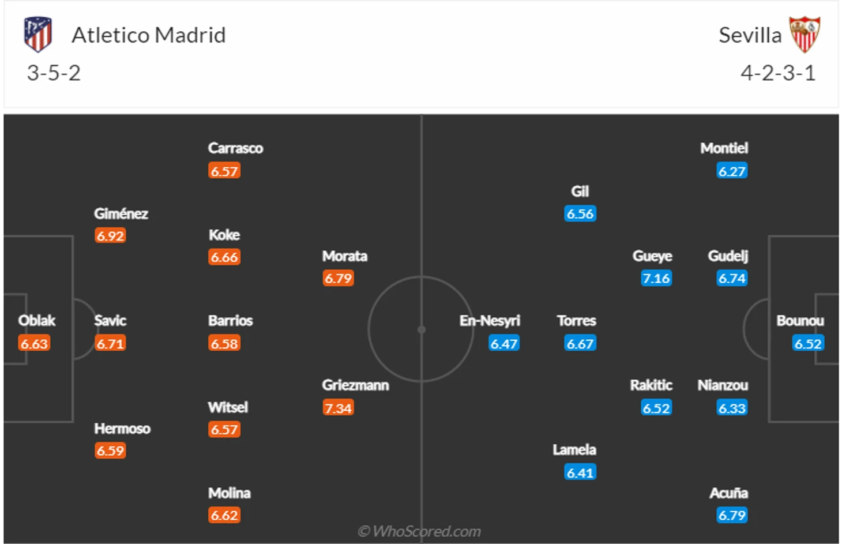
Task: Open the Atletico Madrid team name link
Action: tap(149, 35)
